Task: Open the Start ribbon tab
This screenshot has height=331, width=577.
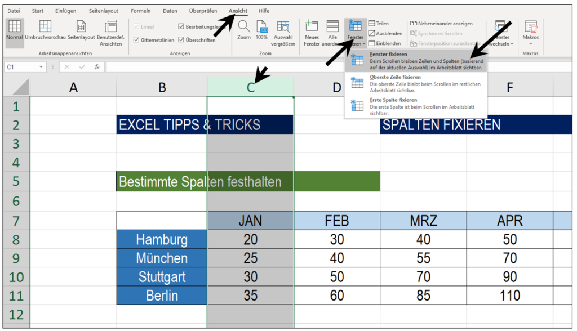Action: (38, 11)
